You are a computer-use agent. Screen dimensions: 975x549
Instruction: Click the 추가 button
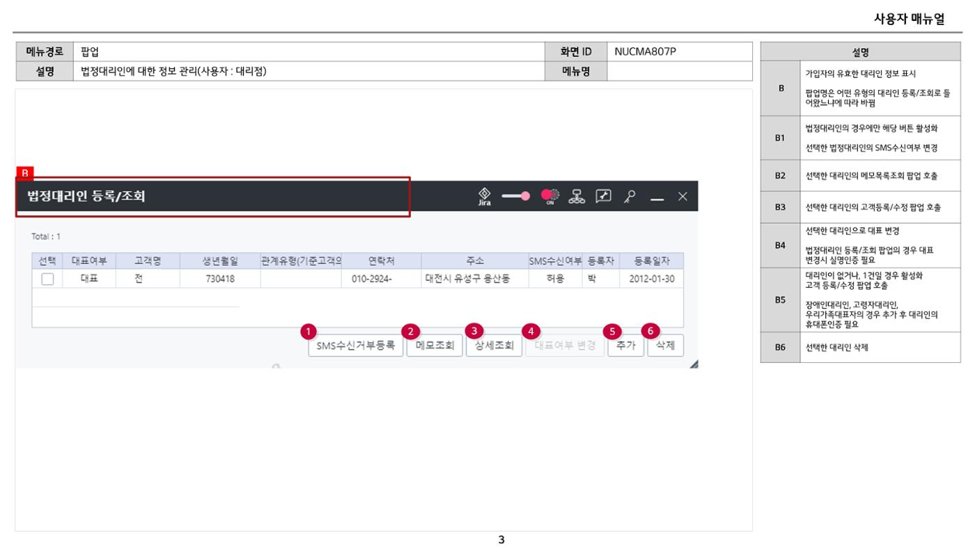(625, 346)
